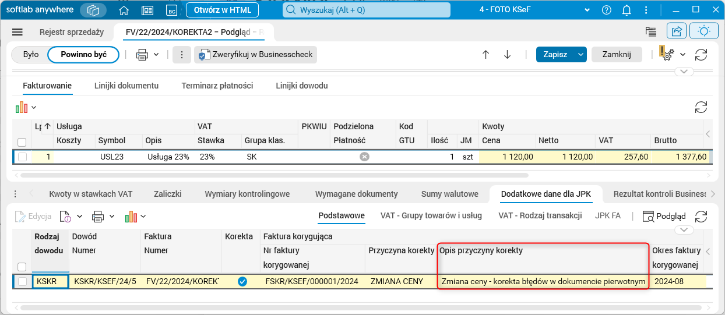The image size is (725, 315).
Task: Go to previous document with up arrow
Action: [485, 55]
